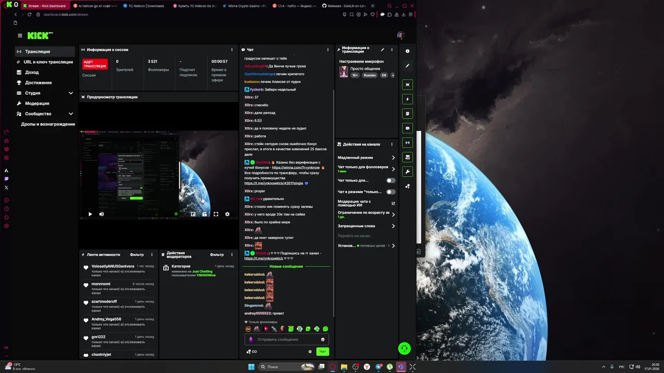Viewport: 664px width, 373px height.
Task: Mute the stream preview volume
Action: (102, 214)
